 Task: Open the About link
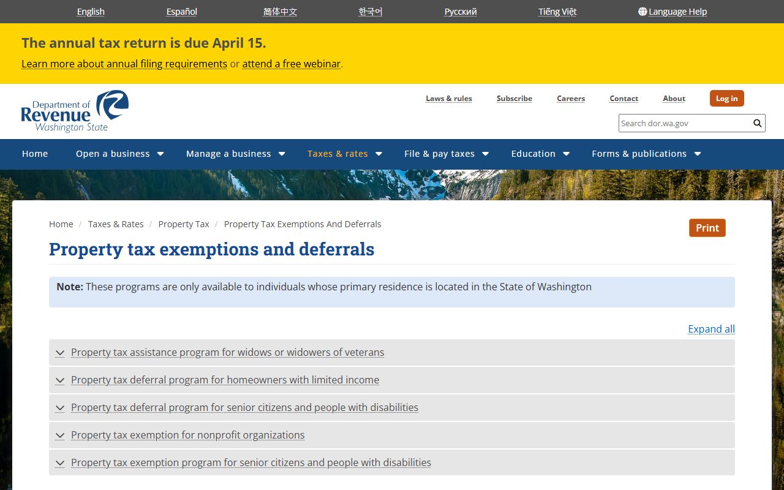click(x=674, y=99)
